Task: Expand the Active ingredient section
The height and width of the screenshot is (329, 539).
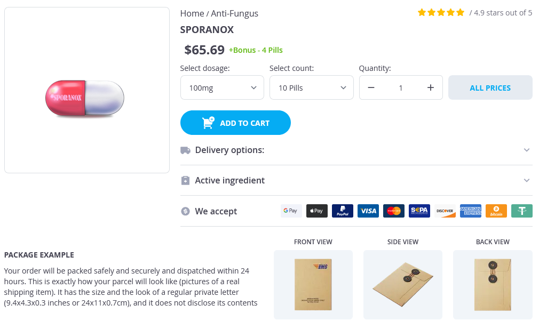Action: pos(356,180)
